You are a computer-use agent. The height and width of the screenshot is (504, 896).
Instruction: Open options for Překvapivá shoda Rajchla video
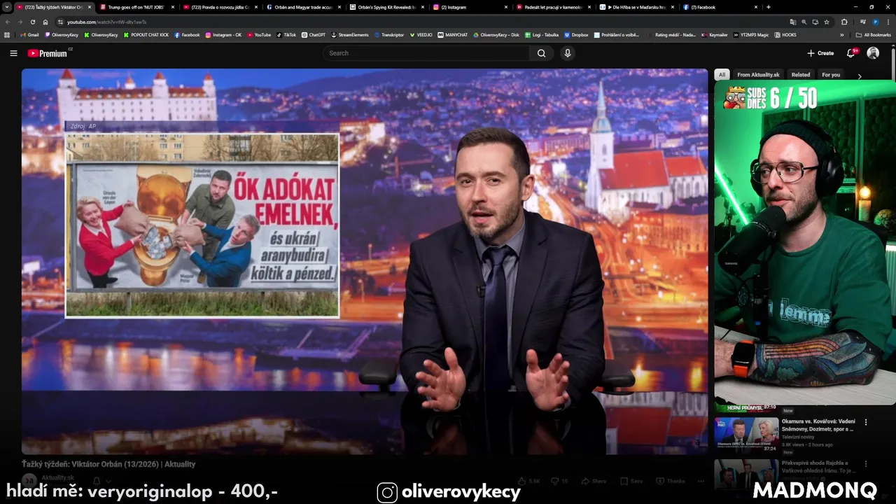pos(866,463)
